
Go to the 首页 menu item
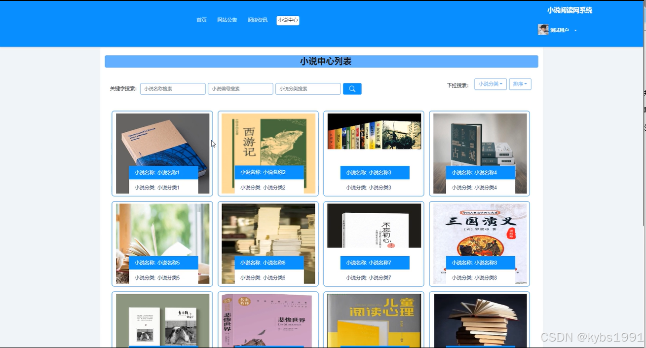pos(201,20)
